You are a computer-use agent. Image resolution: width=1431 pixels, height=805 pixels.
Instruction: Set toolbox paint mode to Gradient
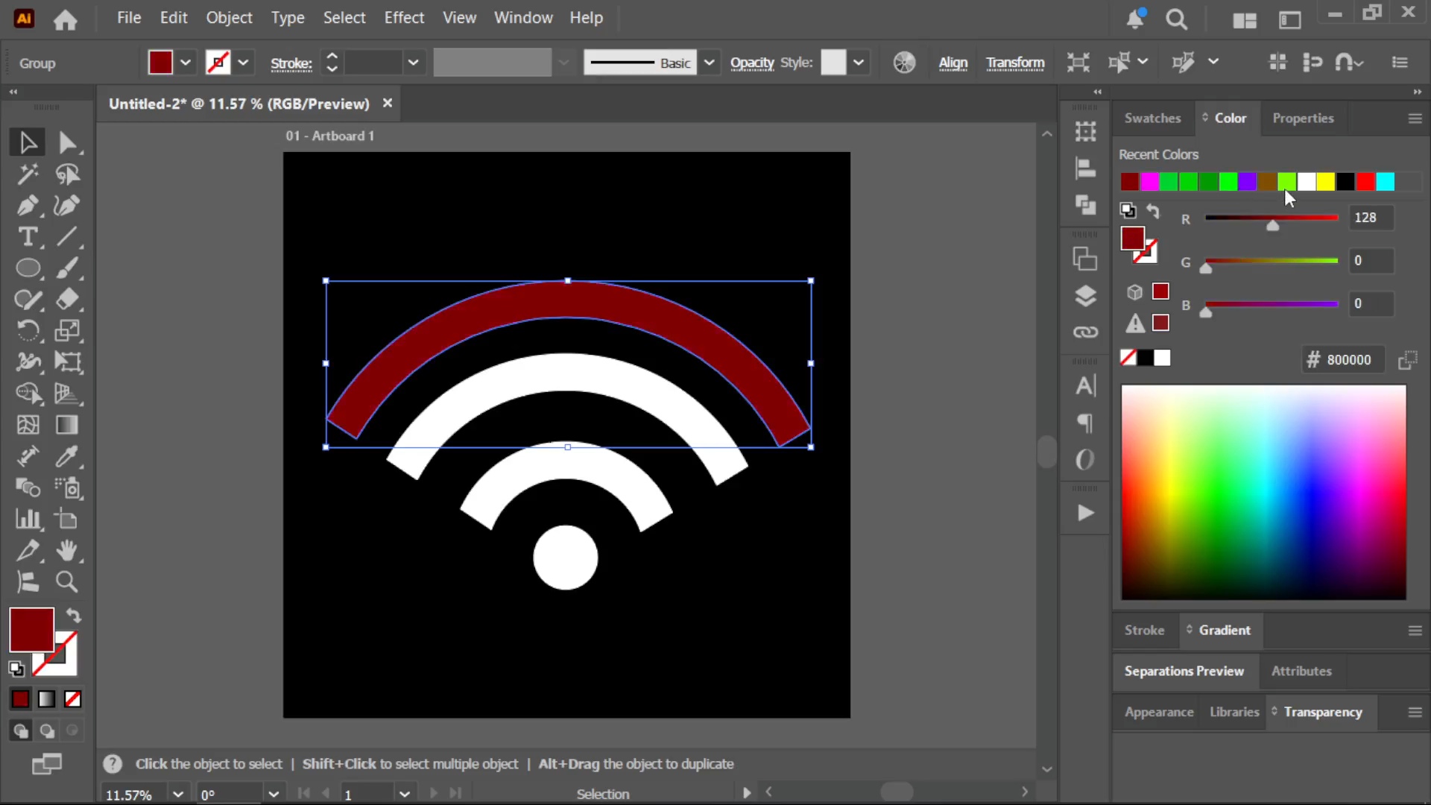(x=46, y=699)
